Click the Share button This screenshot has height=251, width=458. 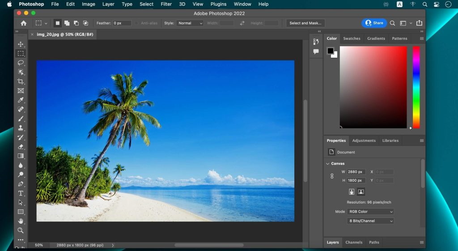[x=374, y=23]
